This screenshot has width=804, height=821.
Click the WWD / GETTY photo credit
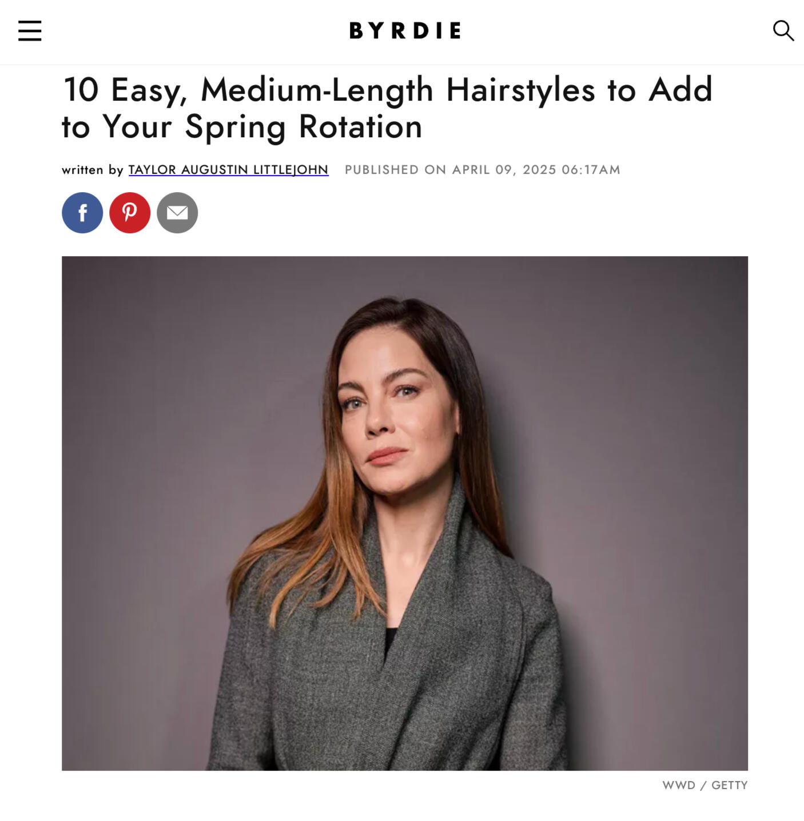705,785
